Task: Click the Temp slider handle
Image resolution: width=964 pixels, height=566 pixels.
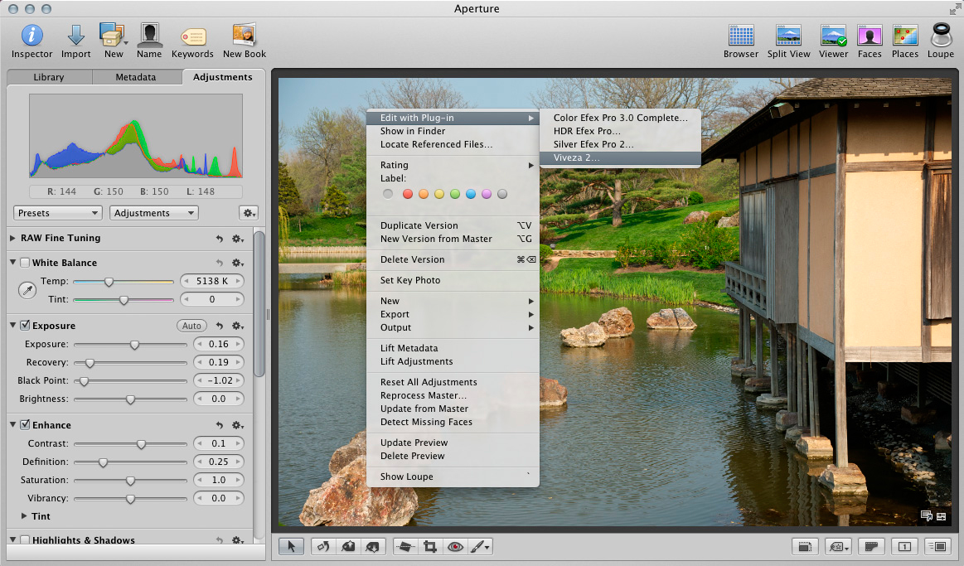Action: point(109,282)
